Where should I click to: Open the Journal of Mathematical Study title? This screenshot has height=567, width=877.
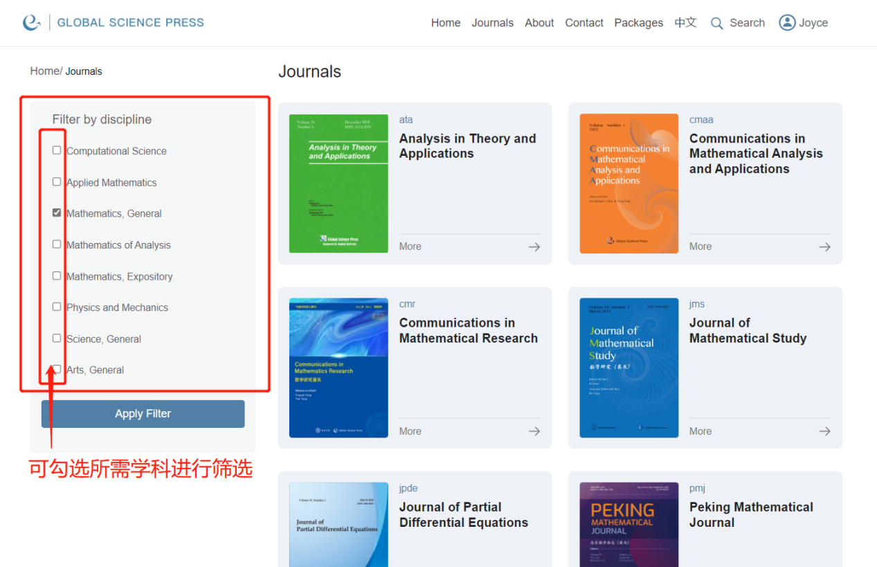coord(748,331)
